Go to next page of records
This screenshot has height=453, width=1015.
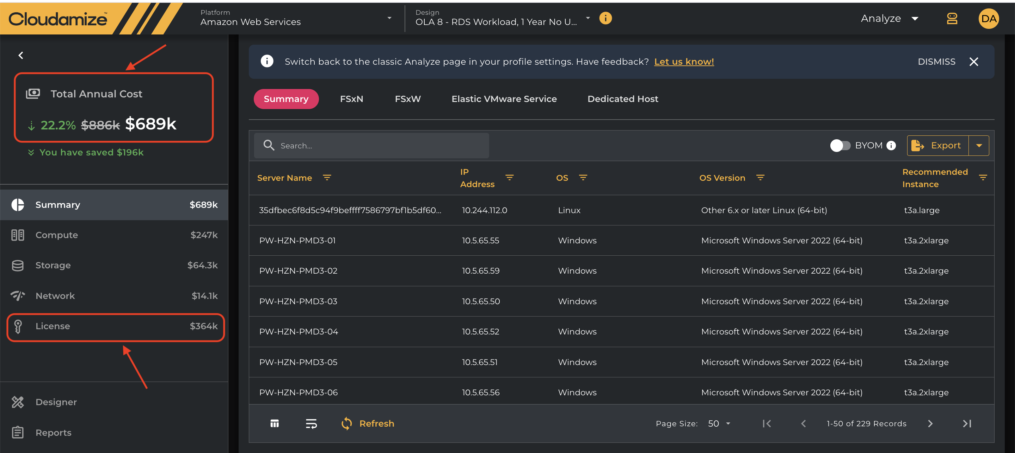click(930, 423)
